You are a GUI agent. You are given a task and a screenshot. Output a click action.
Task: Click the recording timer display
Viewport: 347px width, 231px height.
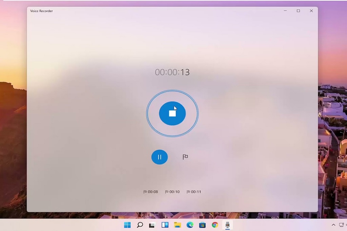click(173, 72)
